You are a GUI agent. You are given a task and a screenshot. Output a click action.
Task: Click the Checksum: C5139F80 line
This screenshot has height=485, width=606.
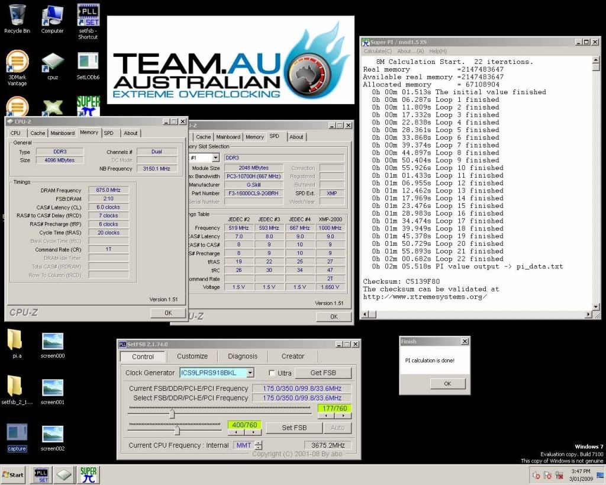(401, 281)
